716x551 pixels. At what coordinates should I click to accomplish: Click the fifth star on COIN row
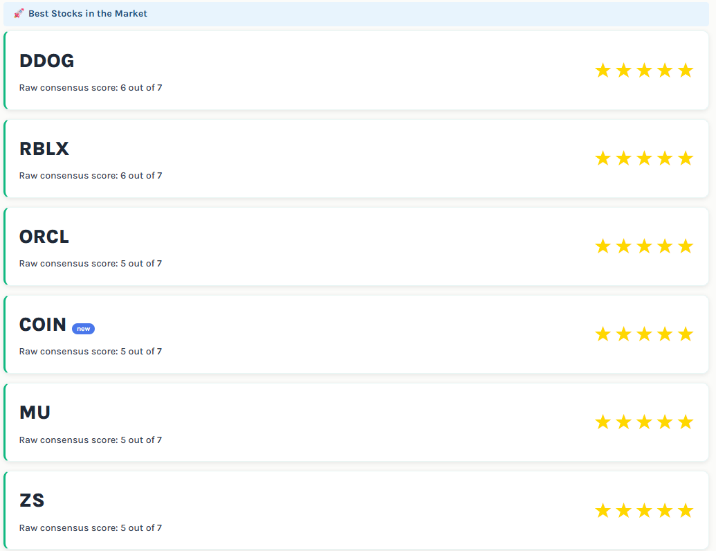tap(686, 334)
